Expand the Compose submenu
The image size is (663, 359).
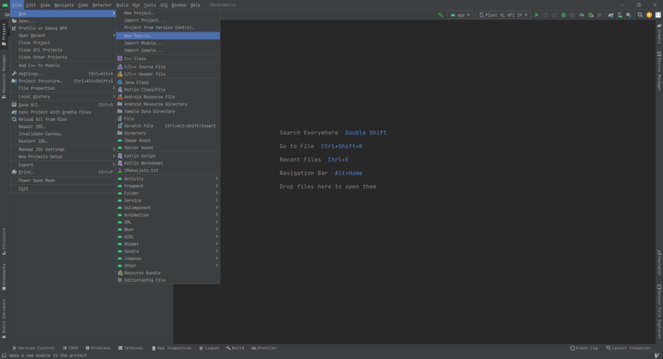[168, 259]
